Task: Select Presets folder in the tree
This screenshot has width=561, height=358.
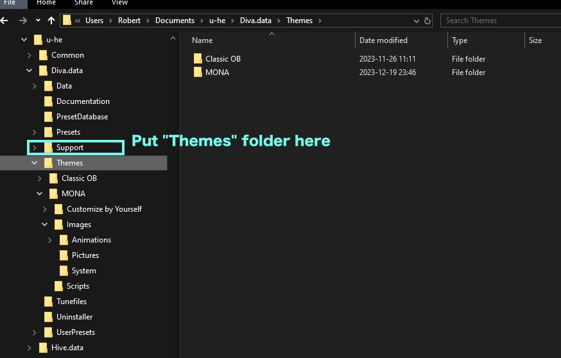Action: coord(68,132)
